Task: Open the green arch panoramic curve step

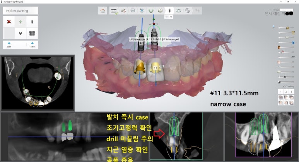Action: pyautogui.click(x=151, y=11)
